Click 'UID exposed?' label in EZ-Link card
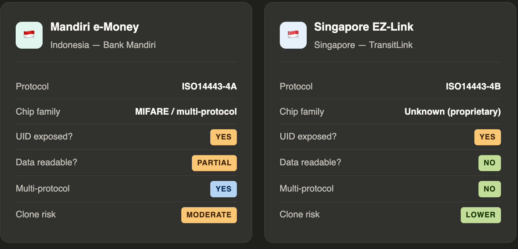The width and height of the screenshot is (518, 249). coord(308,137)
